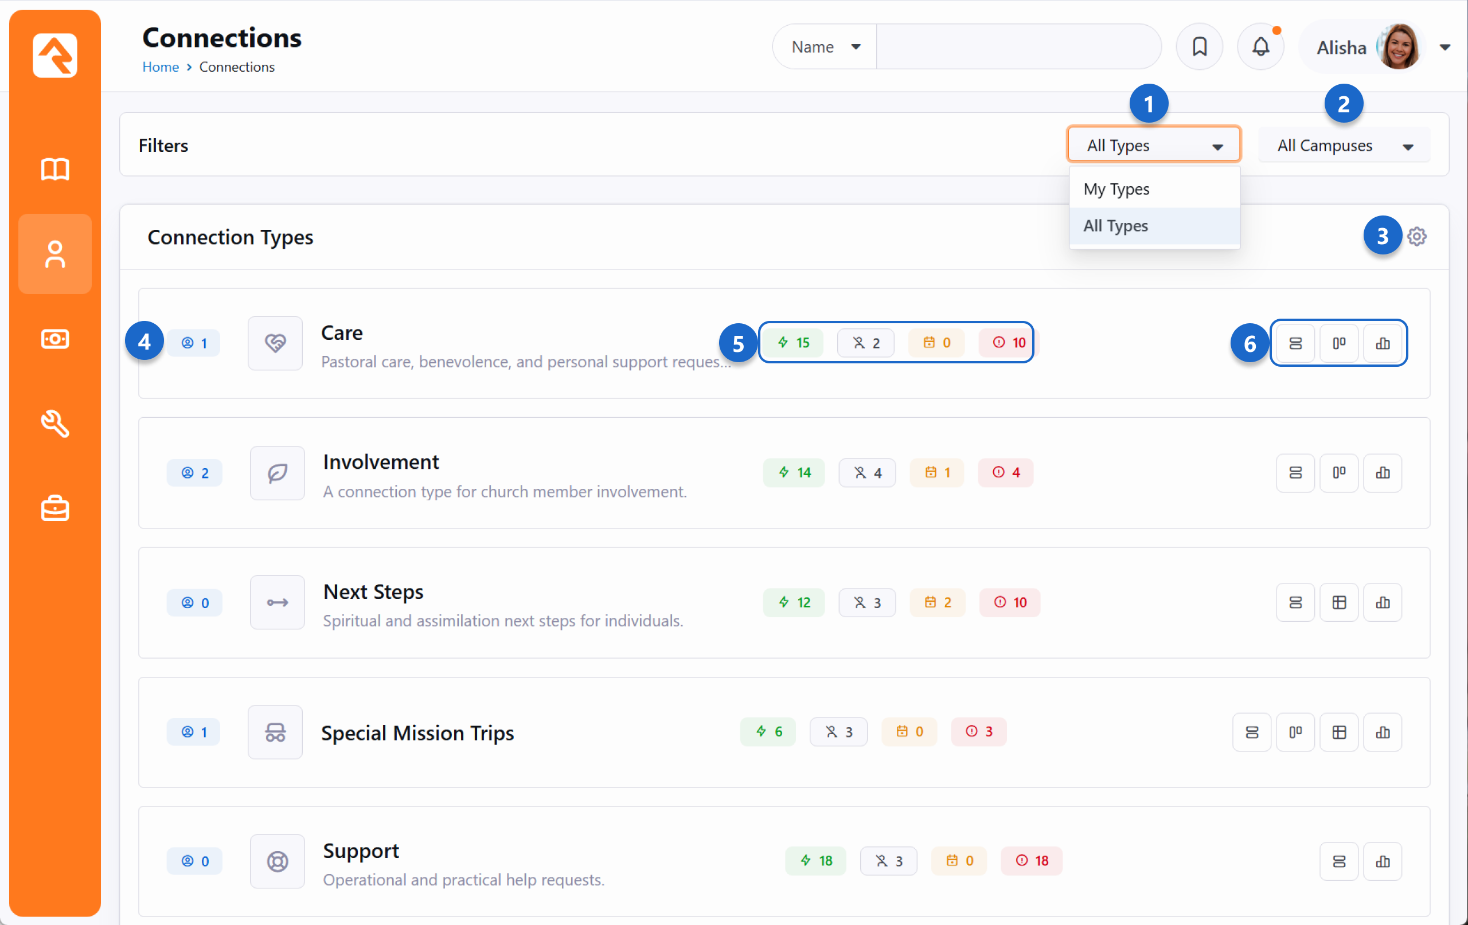Click into the header search field

1017,47
